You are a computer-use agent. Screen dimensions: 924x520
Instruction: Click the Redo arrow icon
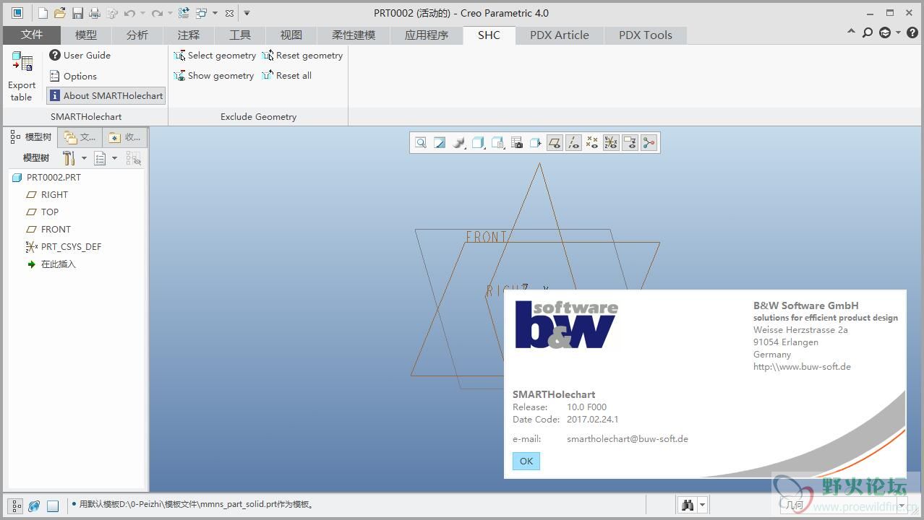[157, 13]
